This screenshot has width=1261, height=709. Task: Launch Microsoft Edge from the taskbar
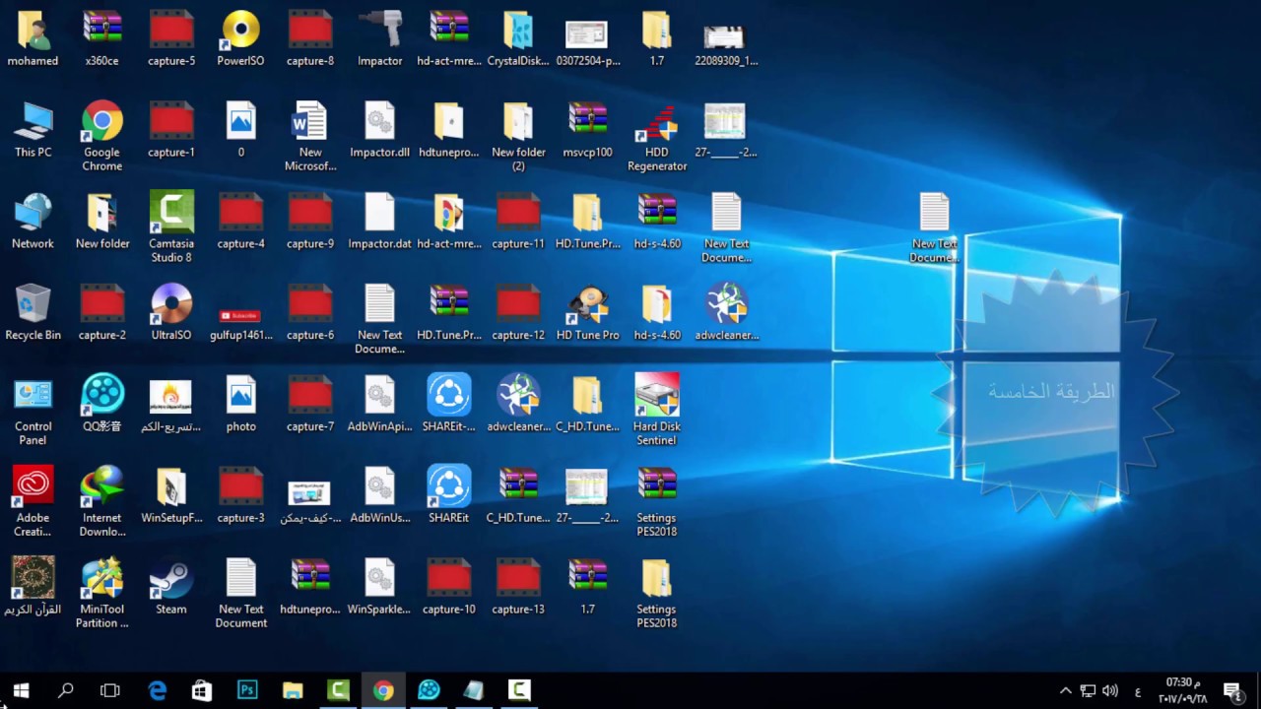[x=158, y=690]
